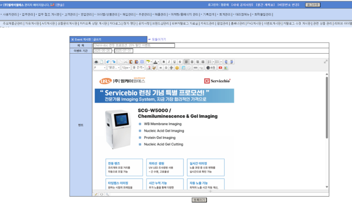
Task: Click the eraser clear formatting icon
Action: (148, 68)
